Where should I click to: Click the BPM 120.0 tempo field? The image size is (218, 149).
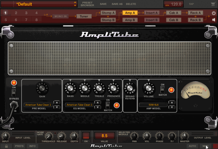click(x=174, y=4)
